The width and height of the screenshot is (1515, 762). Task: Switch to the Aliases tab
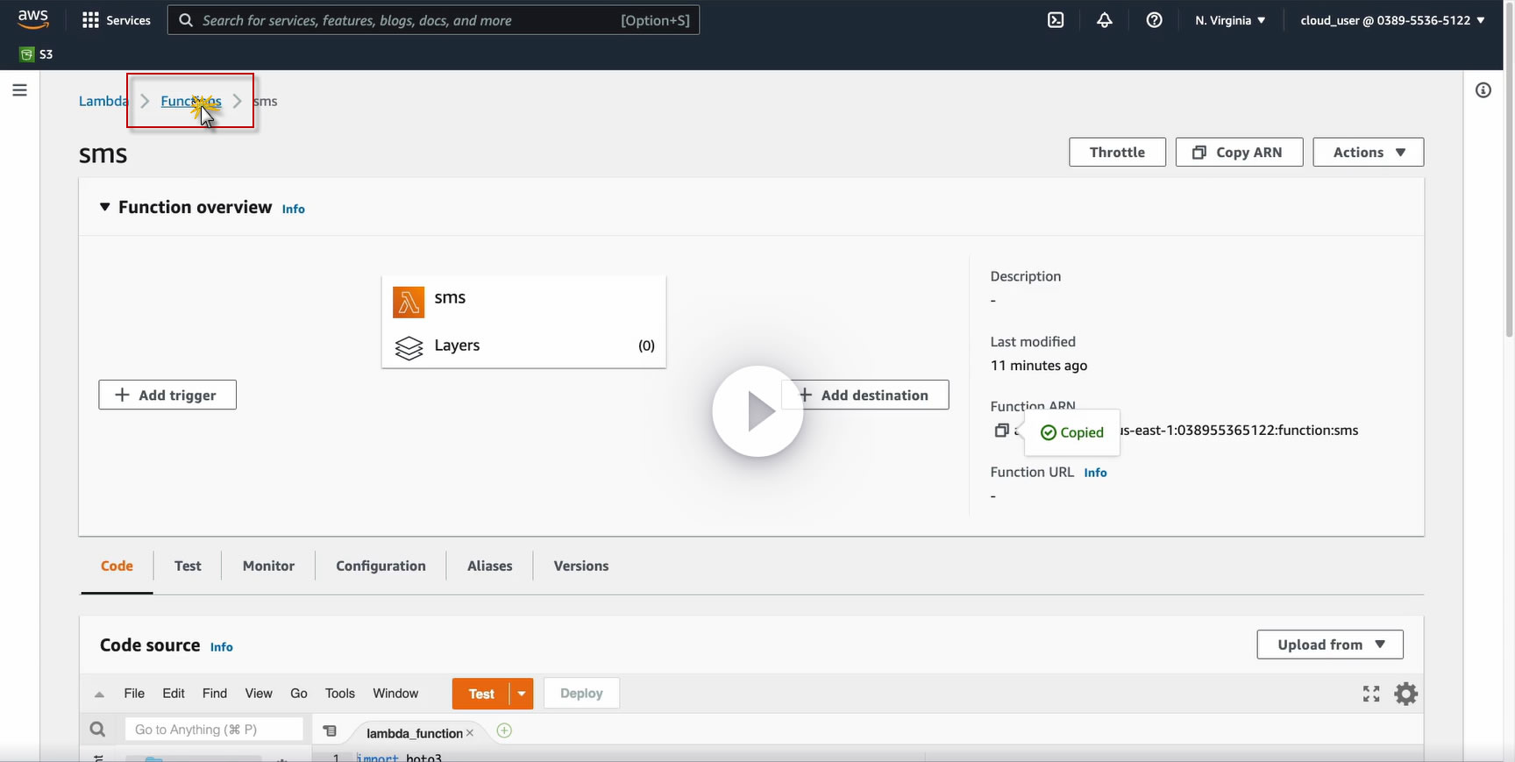point(489,566)
